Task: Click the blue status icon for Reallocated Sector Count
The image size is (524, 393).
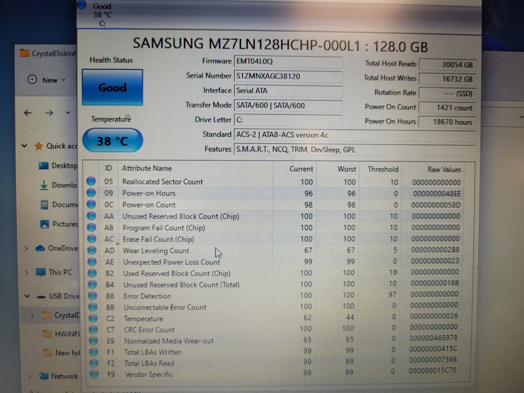Action: 91,181
